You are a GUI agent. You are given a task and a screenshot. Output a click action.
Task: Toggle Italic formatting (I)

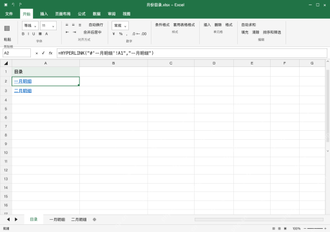(x=28, y=34)
